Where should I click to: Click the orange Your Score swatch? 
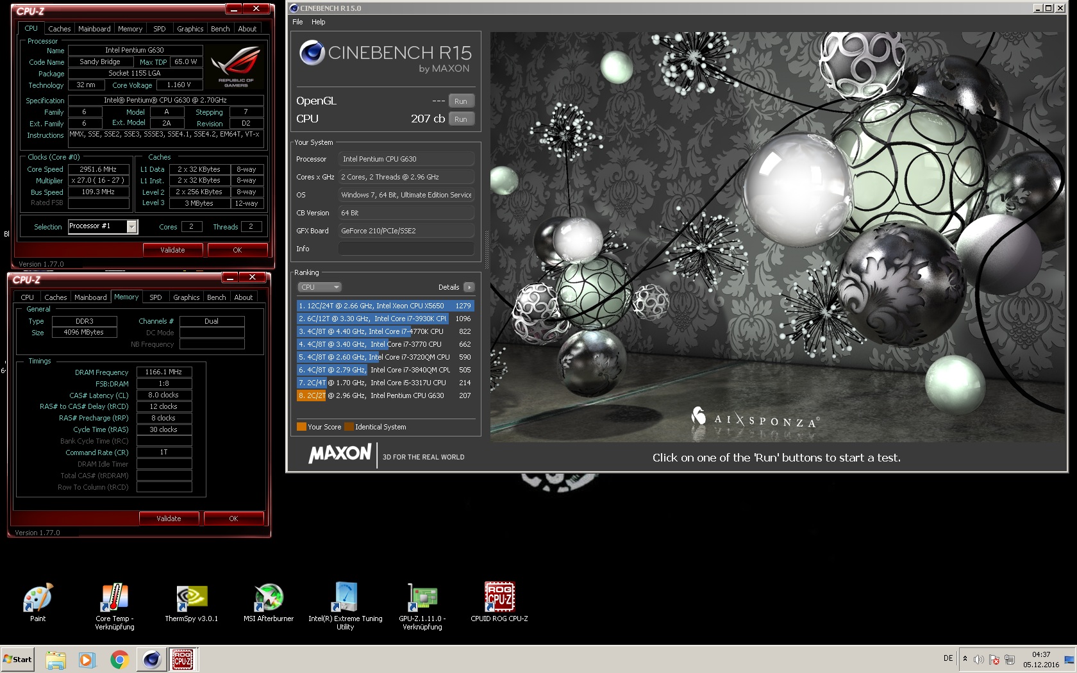(x=301, y=427)
